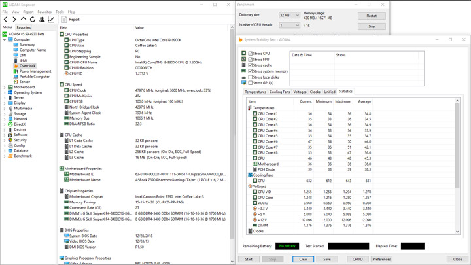Open the Number of CPU threads dropdown

pos(288,26)
